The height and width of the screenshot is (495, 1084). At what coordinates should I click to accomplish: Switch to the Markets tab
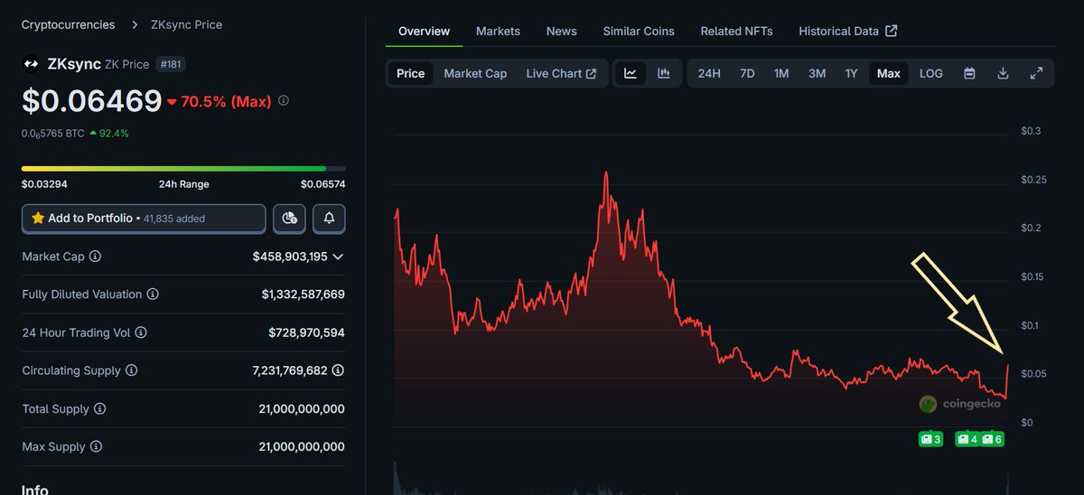pos(498,31)
